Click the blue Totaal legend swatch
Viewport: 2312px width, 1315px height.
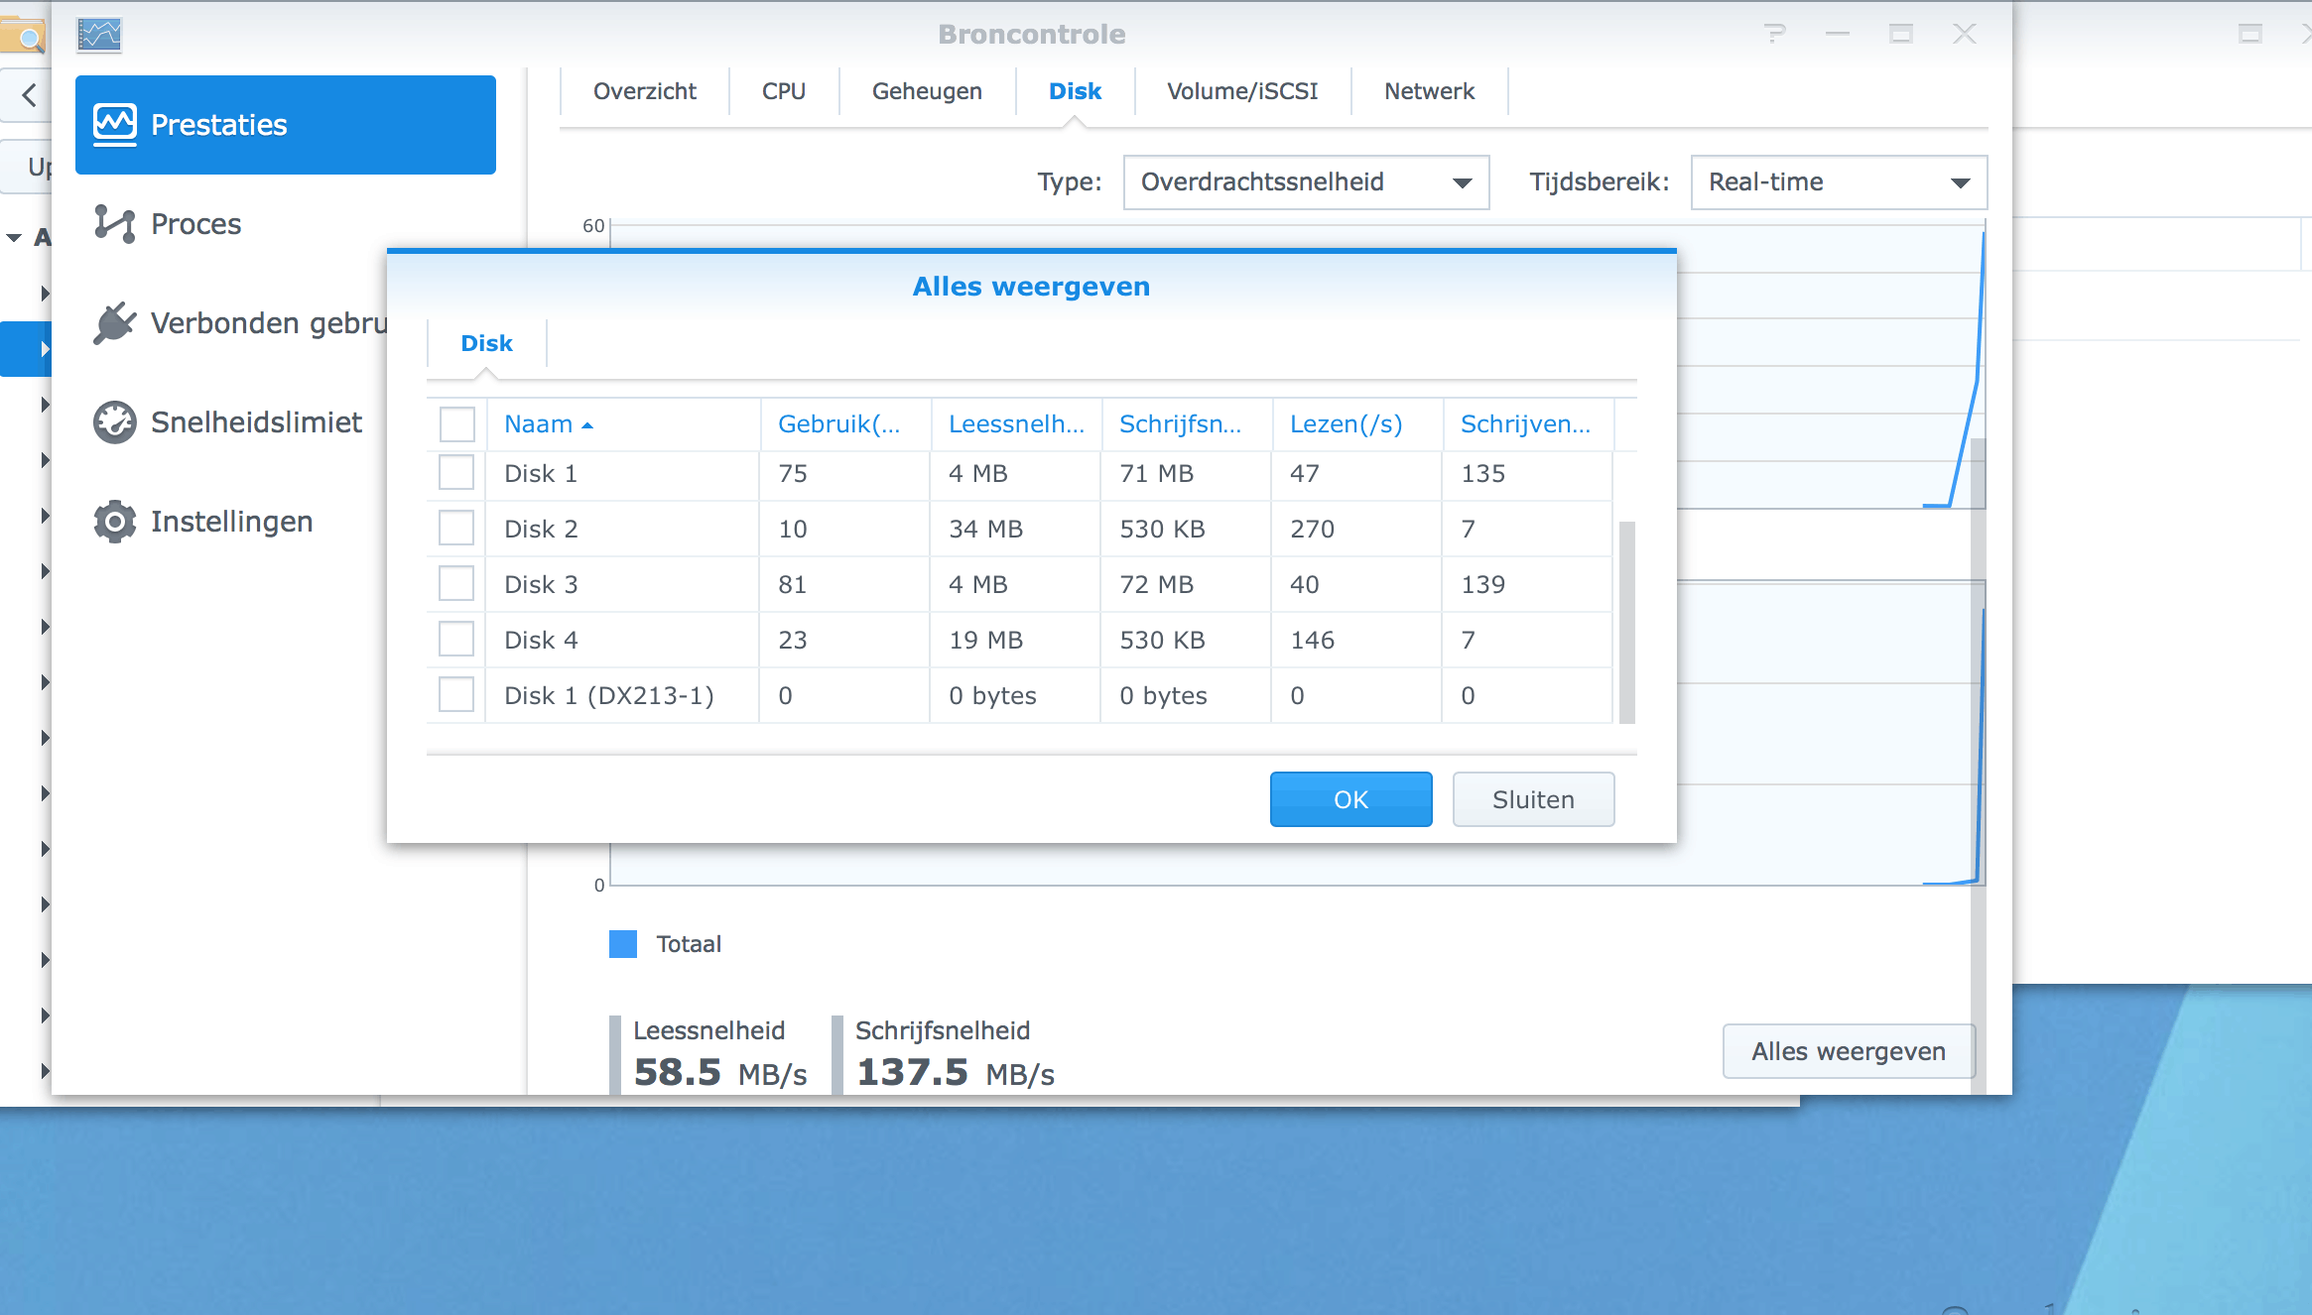coord(623,944)
